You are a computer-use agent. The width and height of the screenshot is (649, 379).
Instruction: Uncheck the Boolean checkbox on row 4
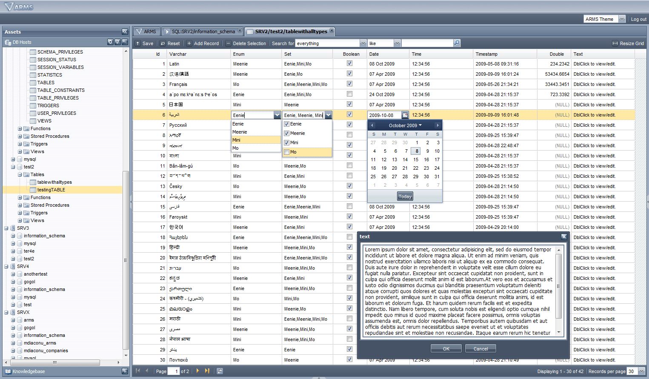pos(349,94)
